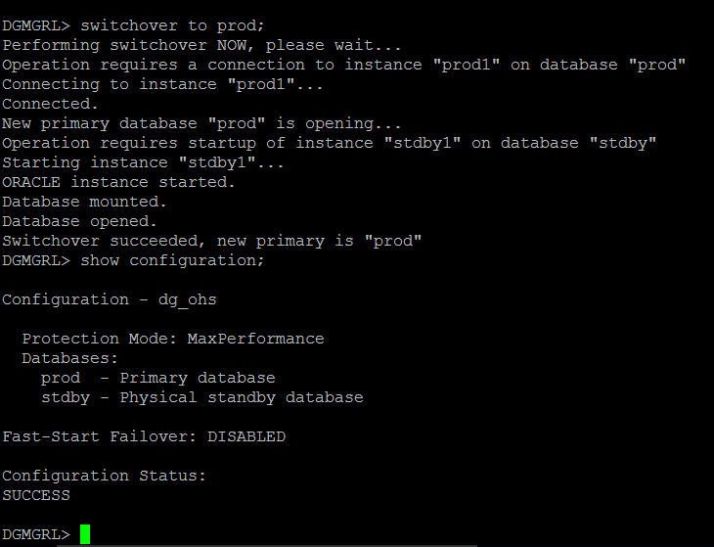Viewport: 714px width, 547px height.
Task: Click the 'Database mounted.' line
Action: tap(85, 202)
